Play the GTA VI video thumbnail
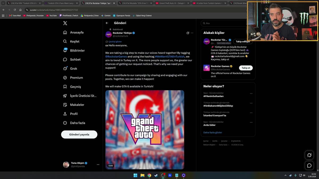 point(145,130)
